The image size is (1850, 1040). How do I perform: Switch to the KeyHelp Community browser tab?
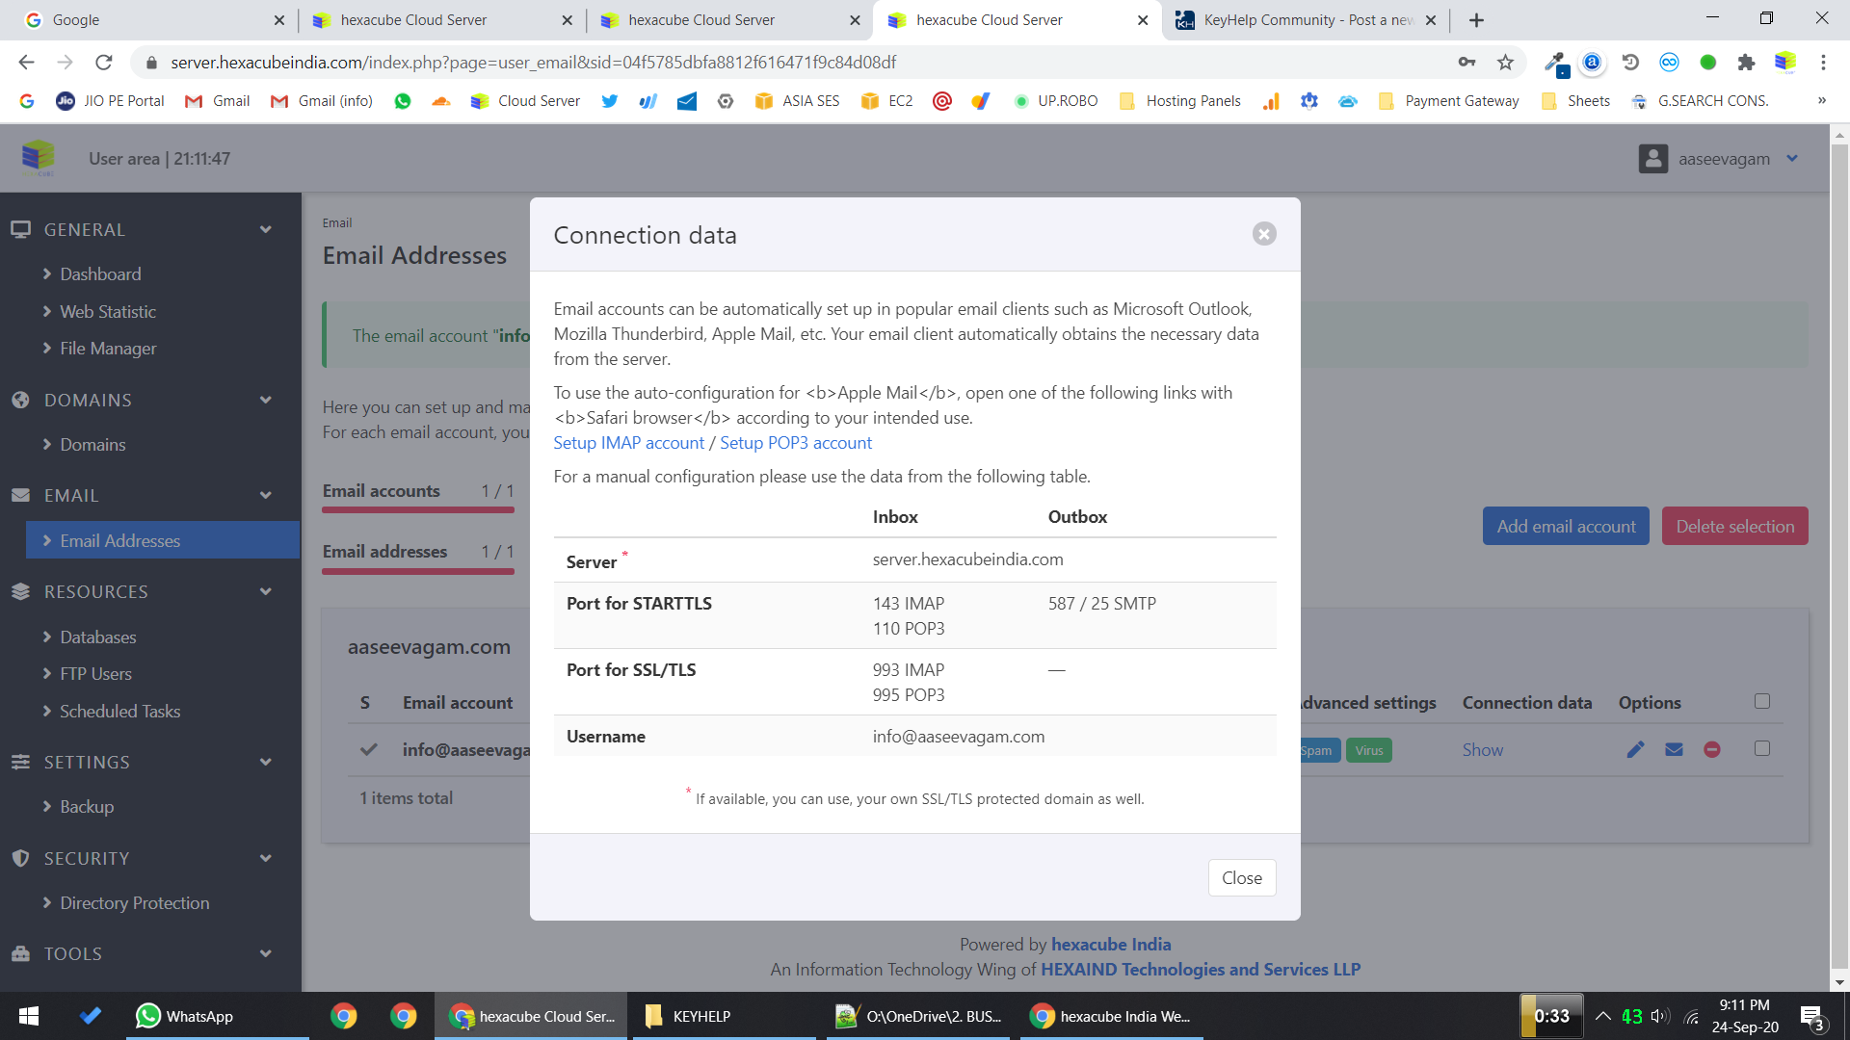(1307, 20)
